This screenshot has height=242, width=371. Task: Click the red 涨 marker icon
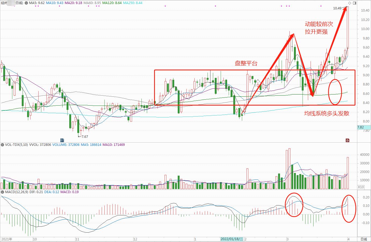[x=347, y=140]
